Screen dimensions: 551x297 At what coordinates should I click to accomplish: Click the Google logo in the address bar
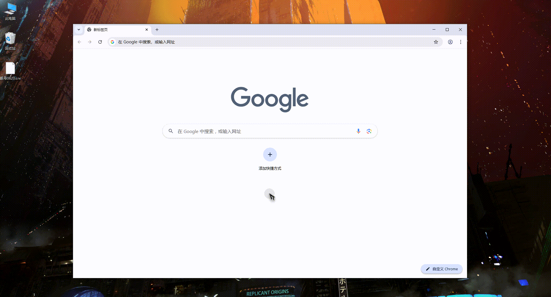coord(112,42)
